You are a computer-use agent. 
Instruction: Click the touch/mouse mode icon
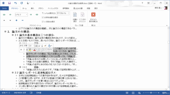pos(28,3)
